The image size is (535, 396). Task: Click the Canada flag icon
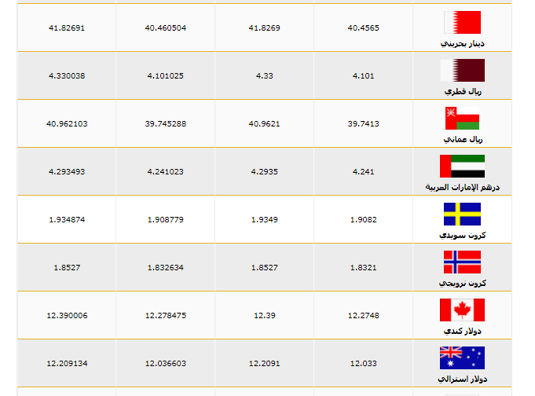(x=462, y=310)
